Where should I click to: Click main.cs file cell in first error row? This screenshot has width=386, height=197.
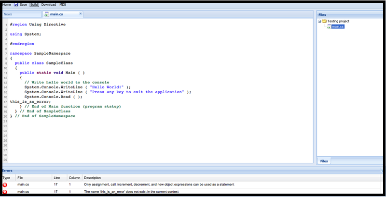[x=23, y=185]
